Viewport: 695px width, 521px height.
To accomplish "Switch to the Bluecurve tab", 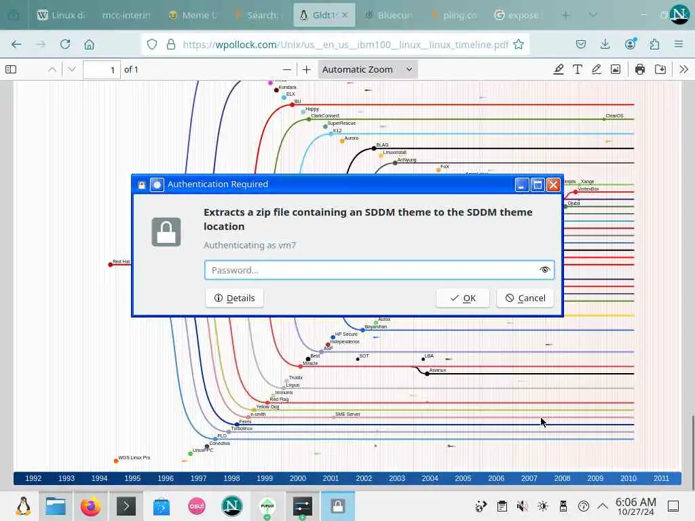I will click(389, 15).
